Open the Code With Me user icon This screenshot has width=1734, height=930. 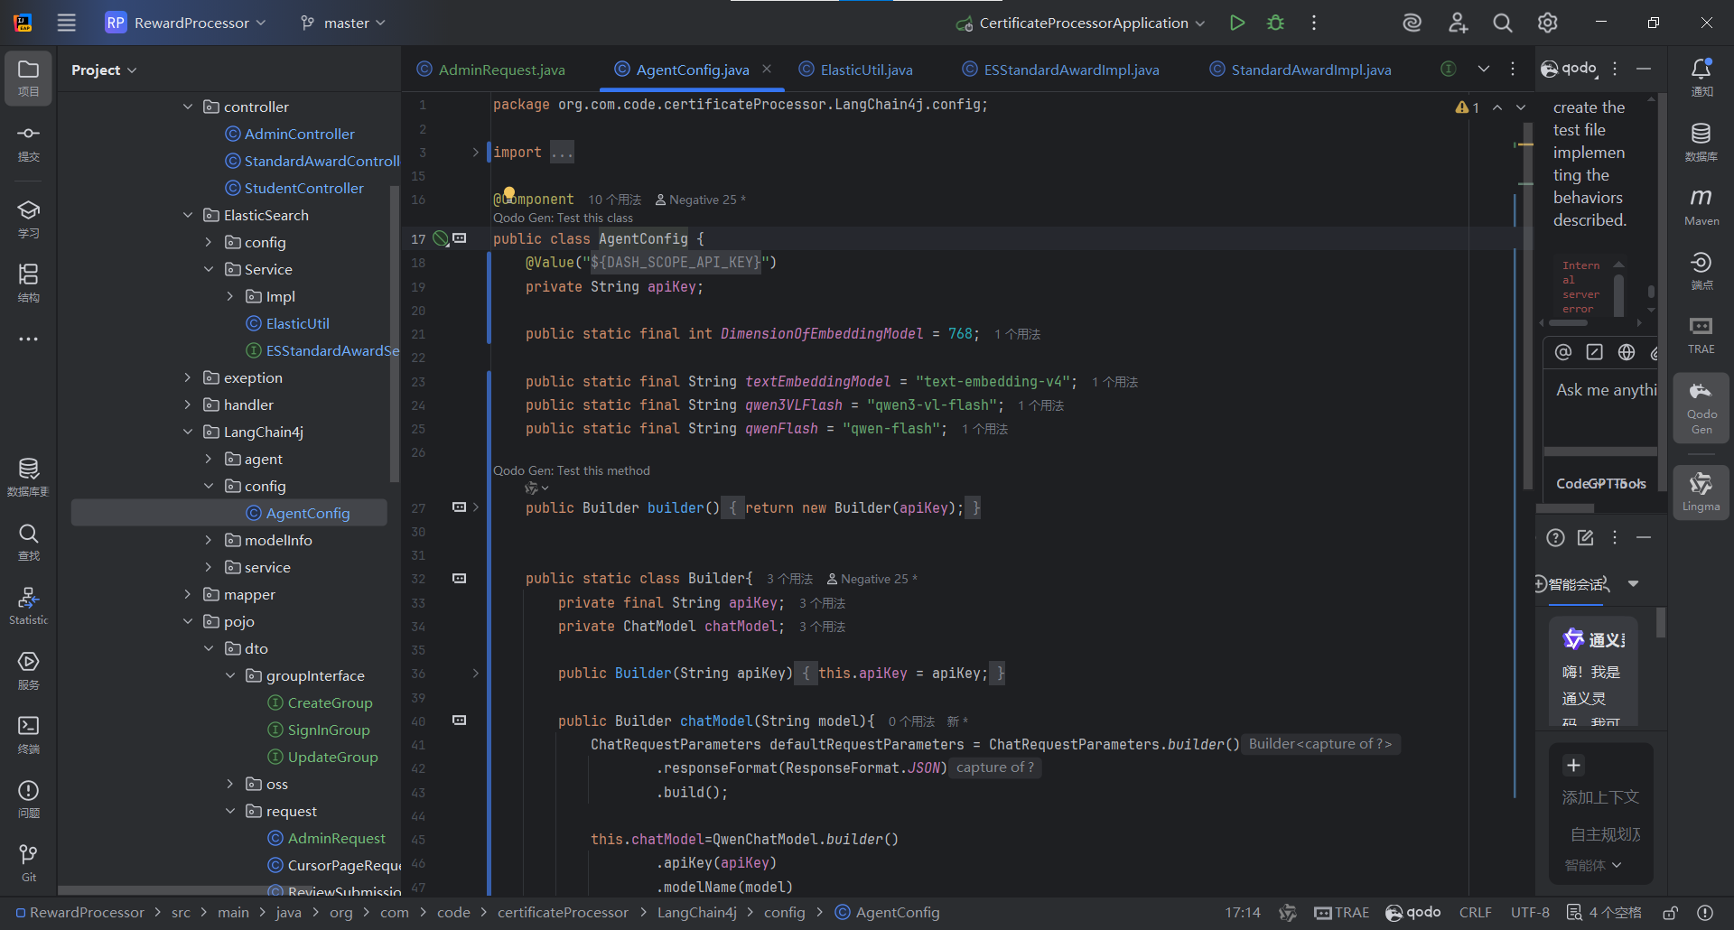[1458, 23]
